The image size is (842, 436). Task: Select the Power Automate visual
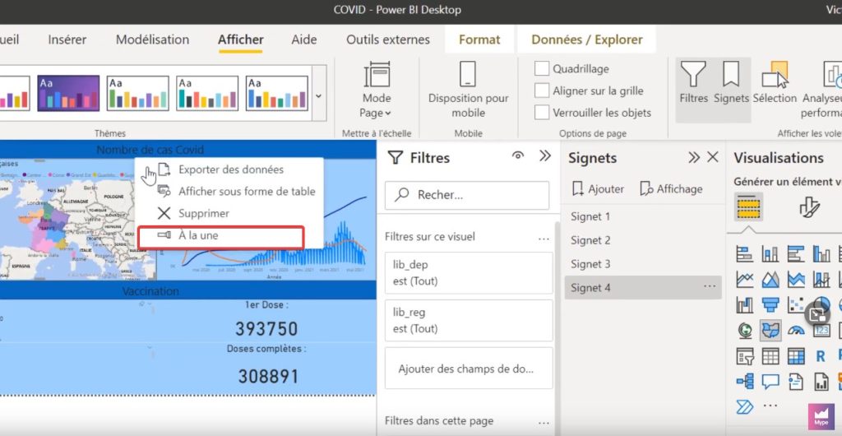pyautogui.click(x=745, y=407)
